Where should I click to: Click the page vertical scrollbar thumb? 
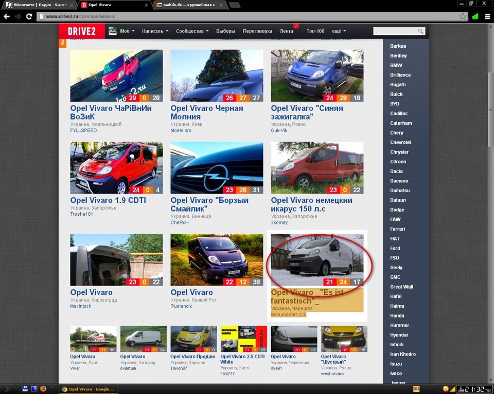tap(490, 109)
